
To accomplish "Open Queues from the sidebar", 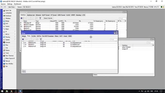I will (7, 42).
